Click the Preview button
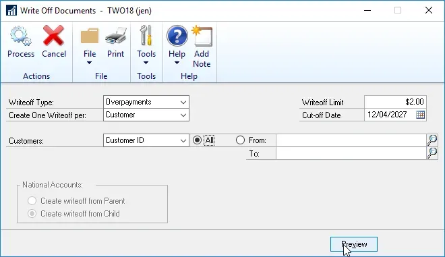The image size is (445, 257). click(x=354, y=244)
